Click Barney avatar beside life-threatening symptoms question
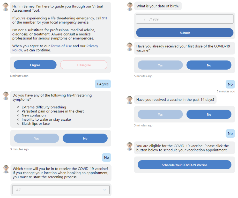 click(x=6, y=96)
